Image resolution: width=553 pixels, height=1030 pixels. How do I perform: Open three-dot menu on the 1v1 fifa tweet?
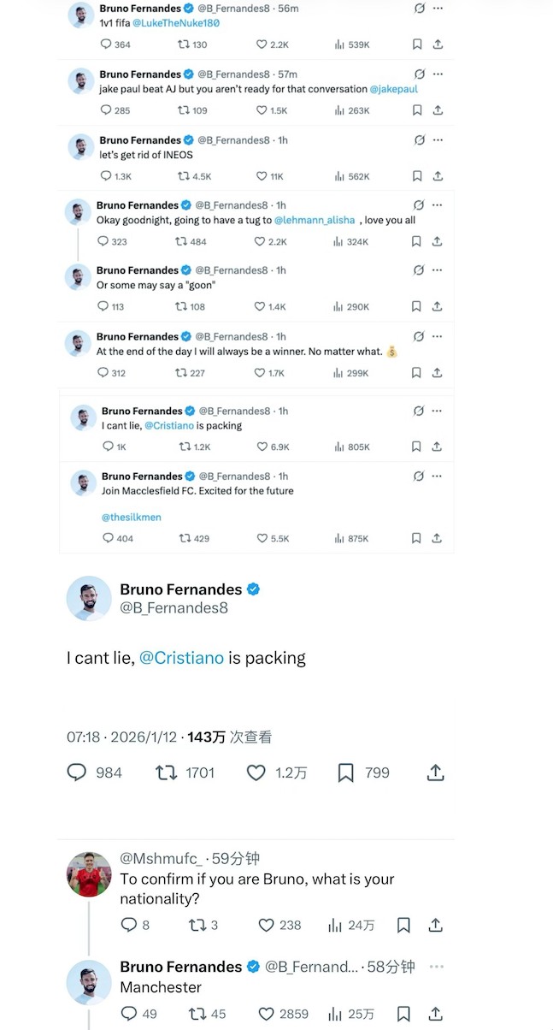tap(438, 8)
